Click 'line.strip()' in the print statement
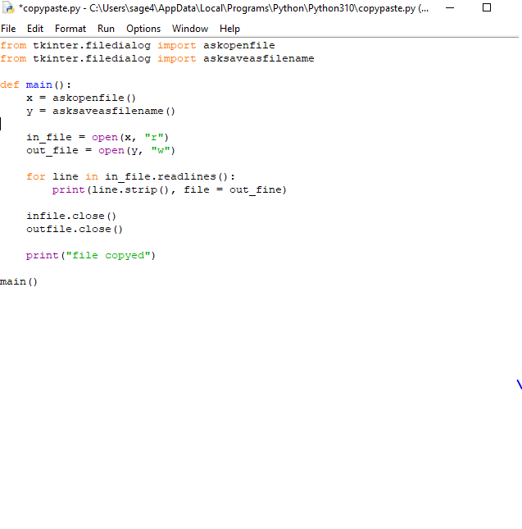The width and height of the screenshot is (522, 529). pos(130,189)
